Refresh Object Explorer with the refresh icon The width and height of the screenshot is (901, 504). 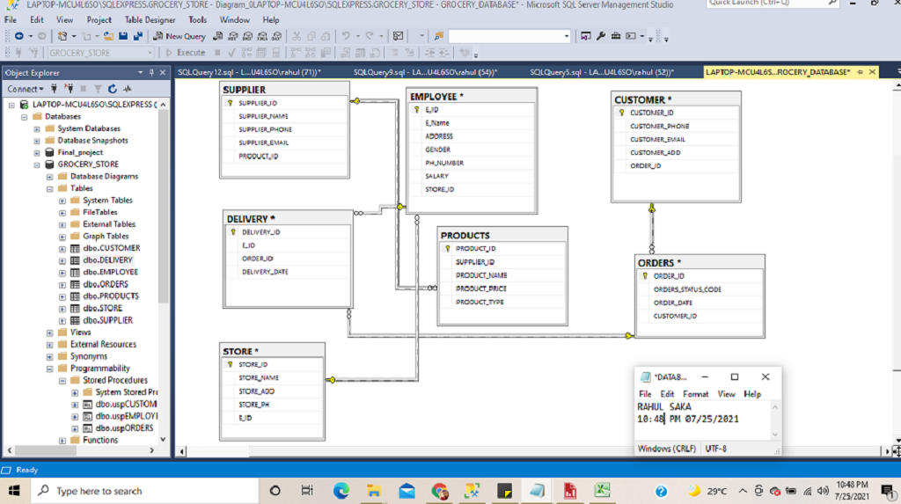(x=113, y=89)
